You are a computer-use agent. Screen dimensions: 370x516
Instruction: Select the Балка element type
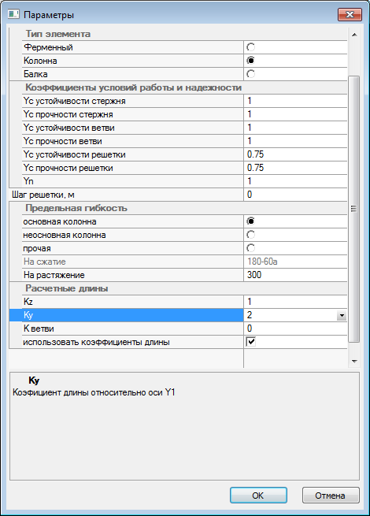tap(250, 74)
